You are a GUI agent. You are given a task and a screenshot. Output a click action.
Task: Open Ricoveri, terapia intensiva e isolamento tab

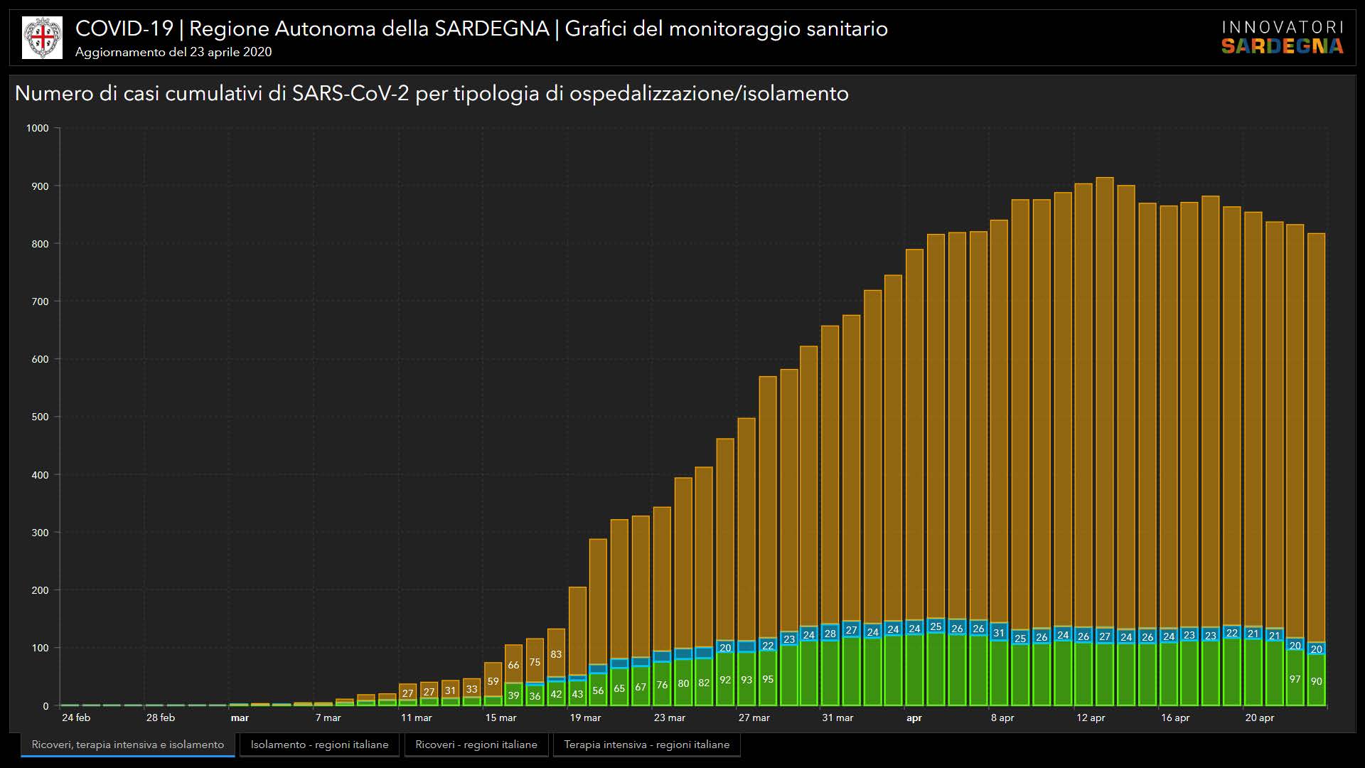coord(128,745)
